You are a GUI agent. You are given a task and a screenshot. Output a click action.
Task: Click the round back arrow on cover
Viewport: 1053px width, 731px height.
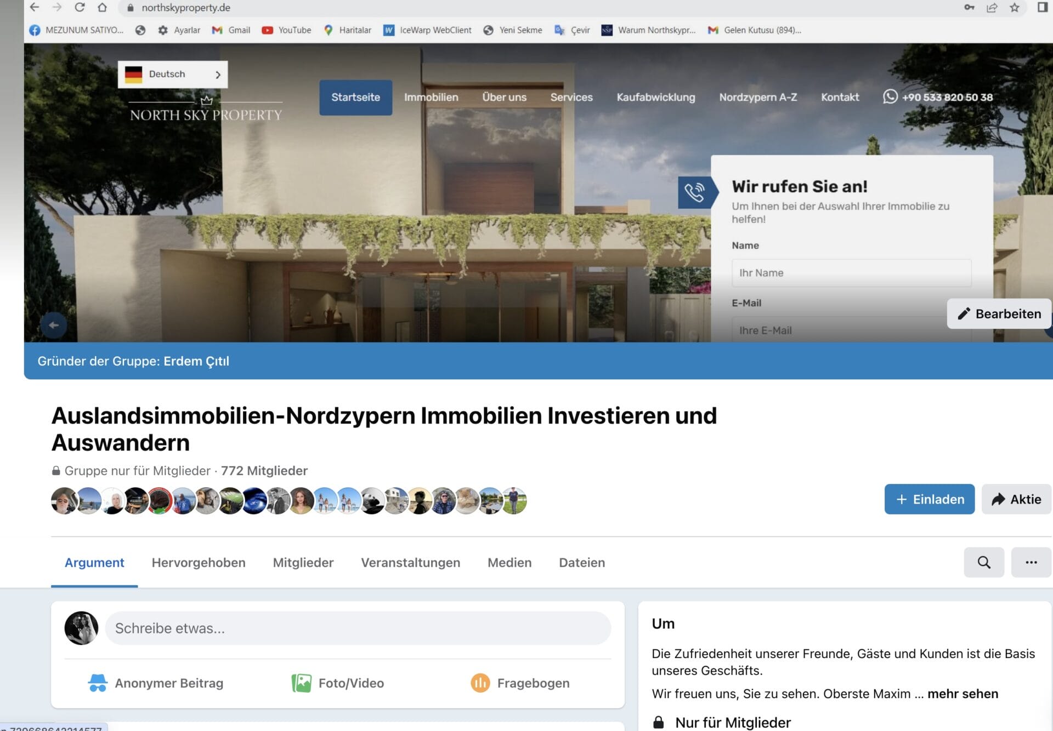point(54,325)
